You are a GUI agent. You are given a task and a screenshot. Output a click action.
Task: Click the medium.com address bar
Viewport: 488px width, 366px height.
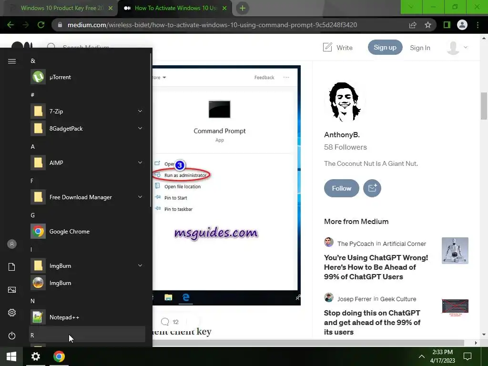[x=212, y=25]
